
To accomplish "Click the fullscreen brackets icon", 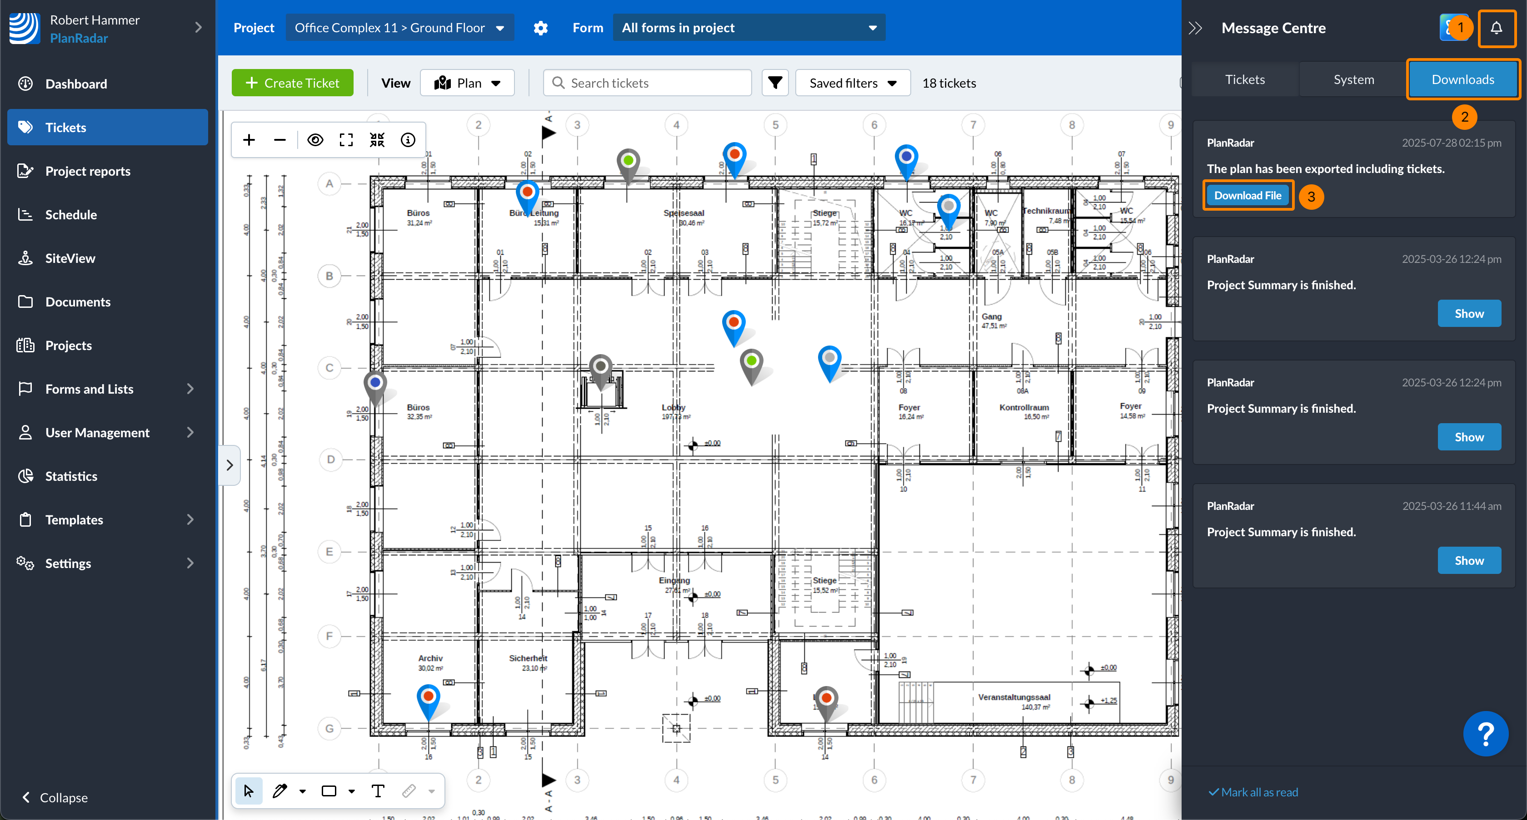I will (346, 140).
